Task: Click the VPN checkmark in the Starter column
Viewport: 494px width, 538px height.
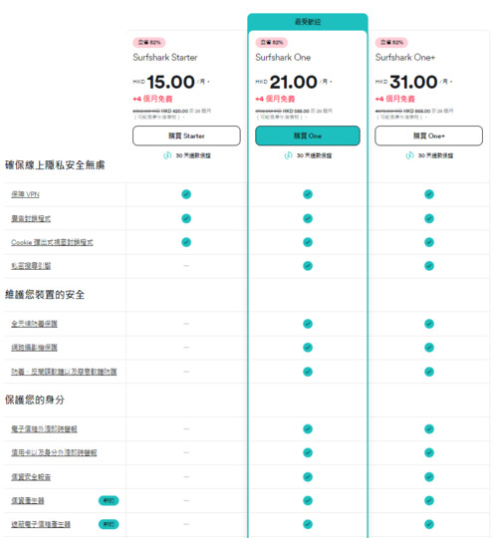Action: click(186, 194)
